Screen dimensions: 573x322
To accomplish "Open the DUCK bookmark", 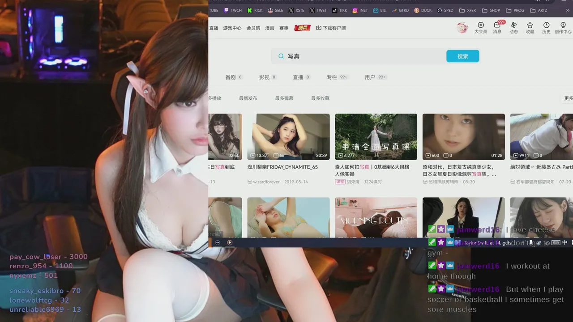I will click(423, 10).
